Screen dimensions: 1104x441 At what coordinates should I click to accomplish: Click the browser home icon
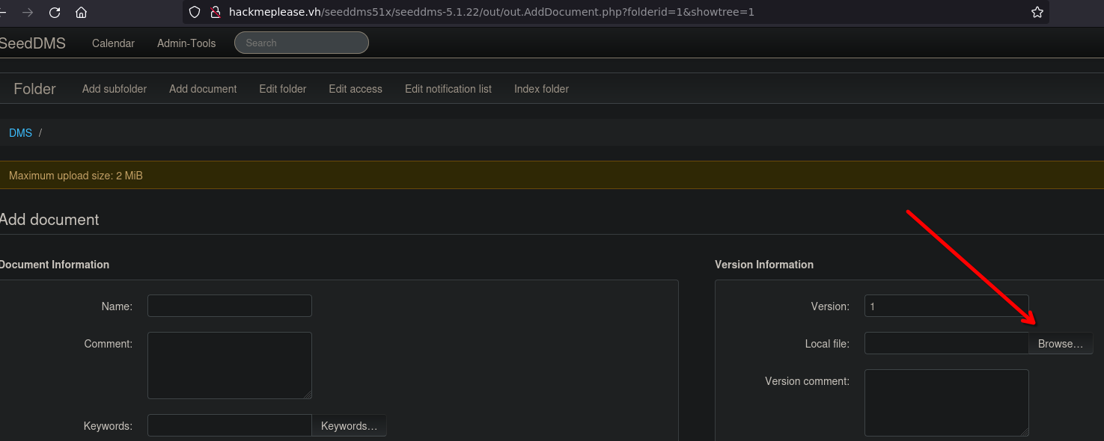coord(81,13)
